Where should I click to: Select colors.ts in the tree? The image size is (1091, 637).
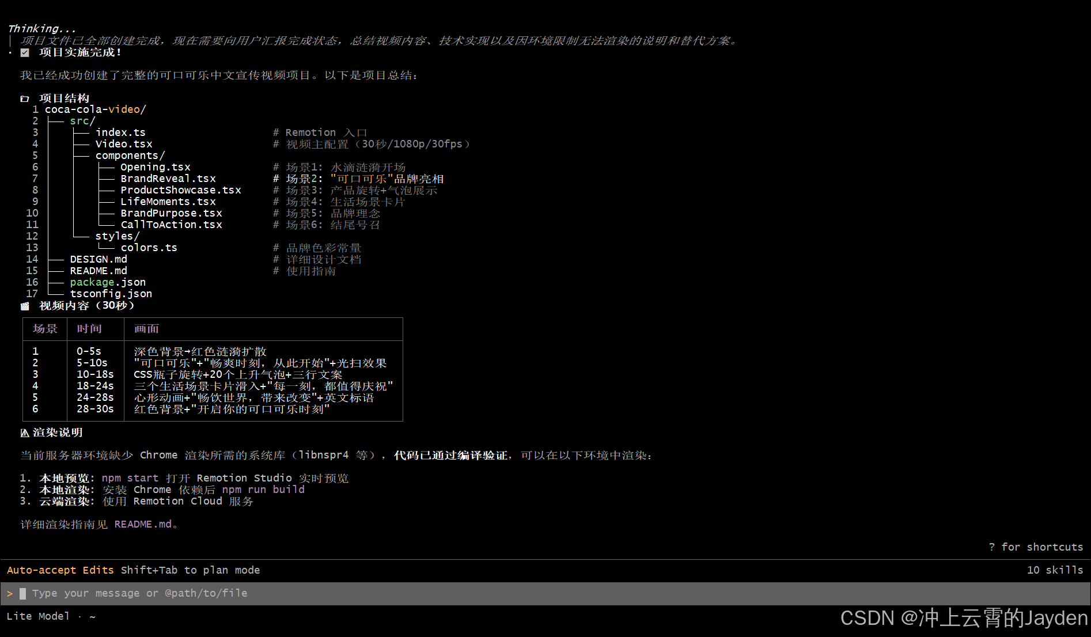pyautogui.click(x=149, y=248)
